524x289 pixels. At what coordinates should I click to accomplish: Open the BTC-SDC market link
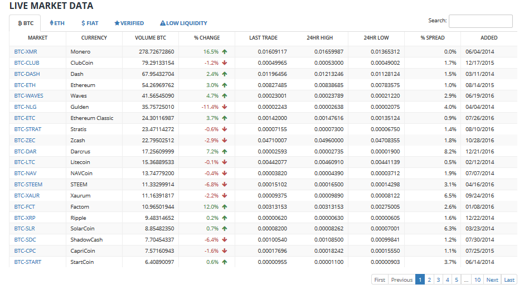25,239
